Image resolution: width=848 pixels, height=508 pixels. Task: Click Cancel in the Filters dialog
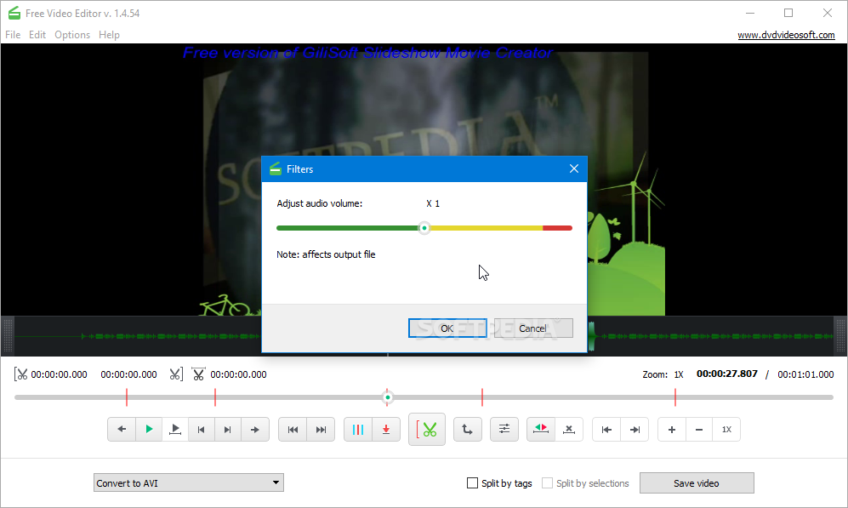click(x=533, y=328)
